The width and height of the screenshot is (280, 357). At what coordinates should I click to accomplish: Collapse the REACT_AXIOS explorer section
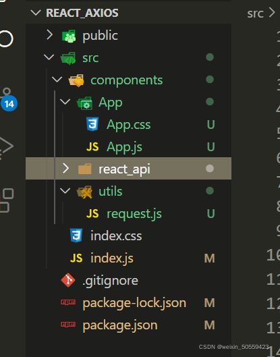tap(36, 13)
